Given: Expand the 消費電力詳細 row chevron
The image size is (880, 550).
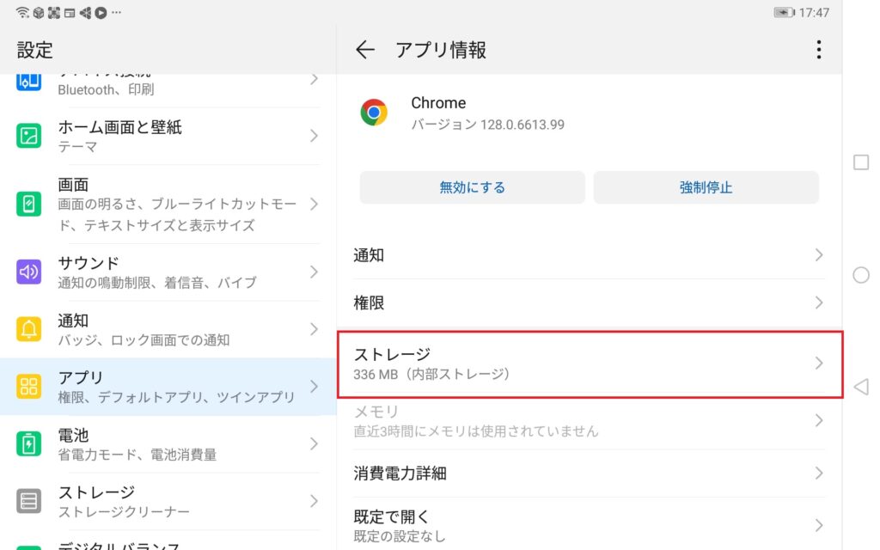Looking at the screenshot, I should 819,474.
